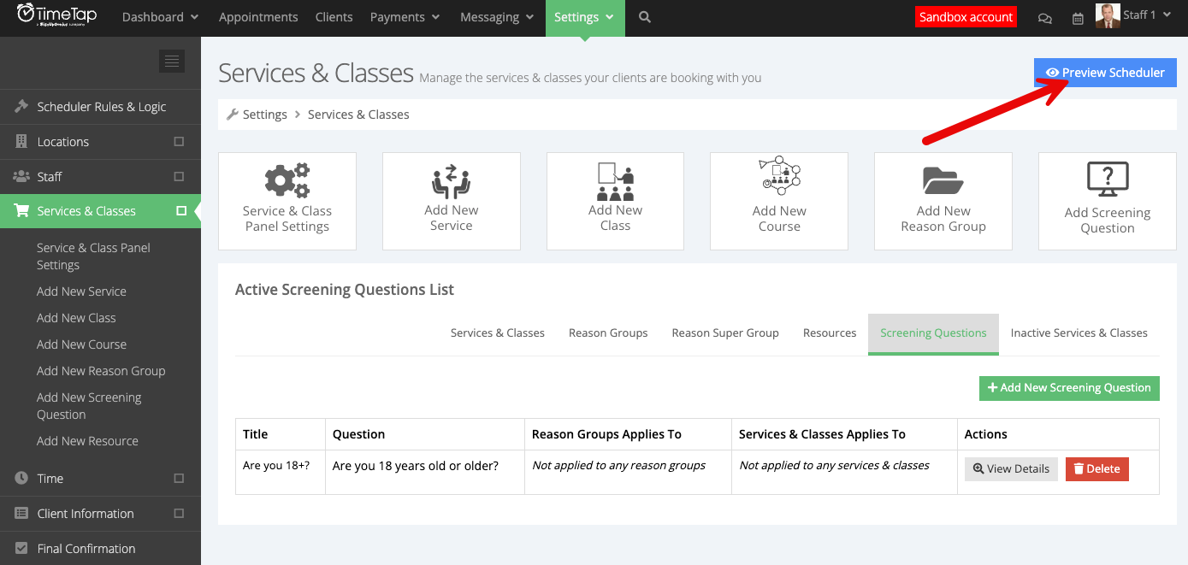This screenshot has height=565, width=1188.
Task: Click the Staff people icon in sidebar
Action: [x=22, y=177]
